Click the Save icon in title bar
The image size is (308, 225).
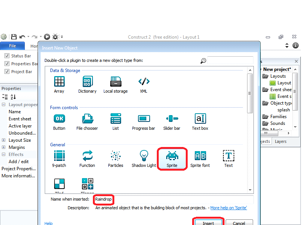pyautogui.click(x=14, y=37)
